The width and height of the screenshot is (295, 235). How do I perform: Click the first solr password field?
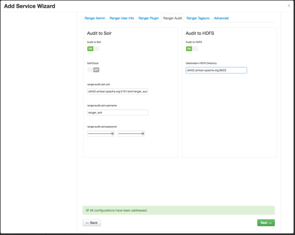pyautogui.click(x=99, y=133)
